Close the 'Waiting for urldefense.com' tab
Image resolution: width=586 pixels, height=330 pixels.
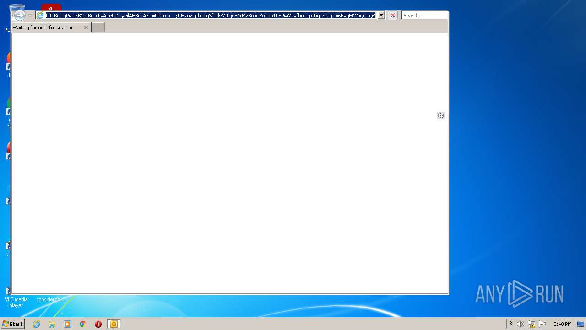click(86, 27)
